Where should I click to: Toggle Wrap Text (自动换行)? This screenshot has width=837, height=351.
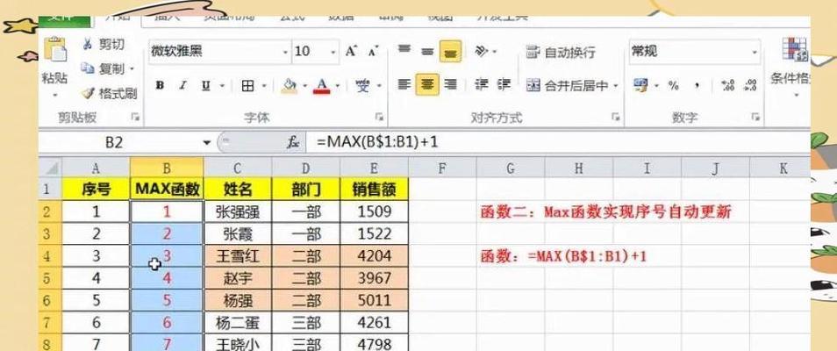pyautogui.click(x=561, y=53)
